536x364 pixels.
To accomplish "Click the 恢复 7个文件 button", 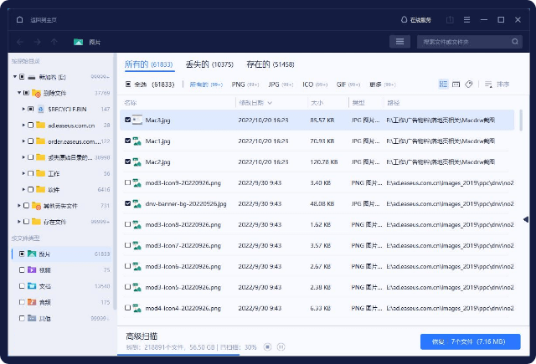I will (470, 341).
